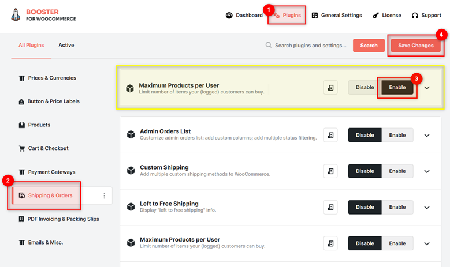Click the Emails & Misc. icon
Viewport: 450px width, 267px height.
tap(22, 242)
